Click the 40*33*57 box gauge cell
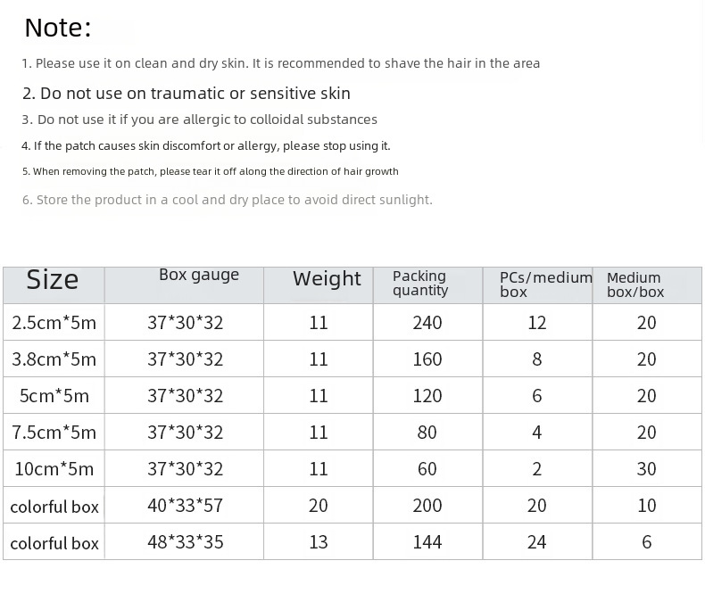The width and height of the screenshot is (705, 602). pyautogui.click(x=185, y=506)
